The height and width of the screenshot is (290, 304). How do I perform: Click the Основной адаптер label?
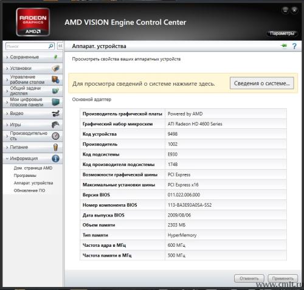pyautogui.click(x=92, y=100)
